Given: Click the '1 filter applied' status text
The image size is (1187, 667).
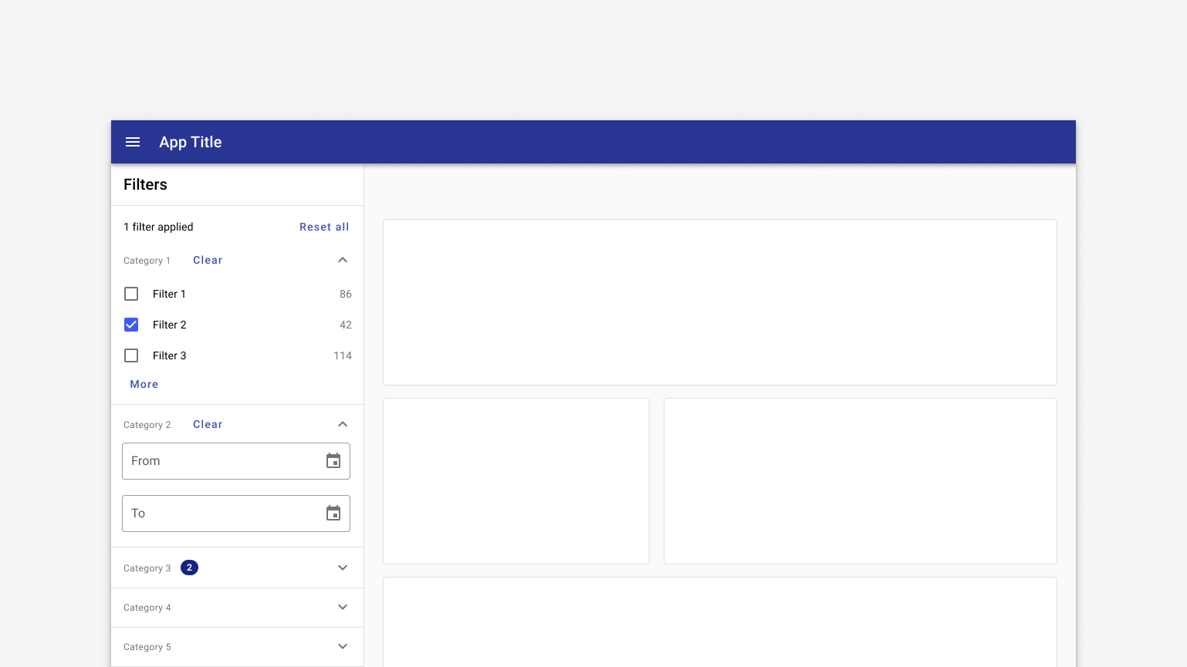Looking at the screenshot, I should point(158,227).
